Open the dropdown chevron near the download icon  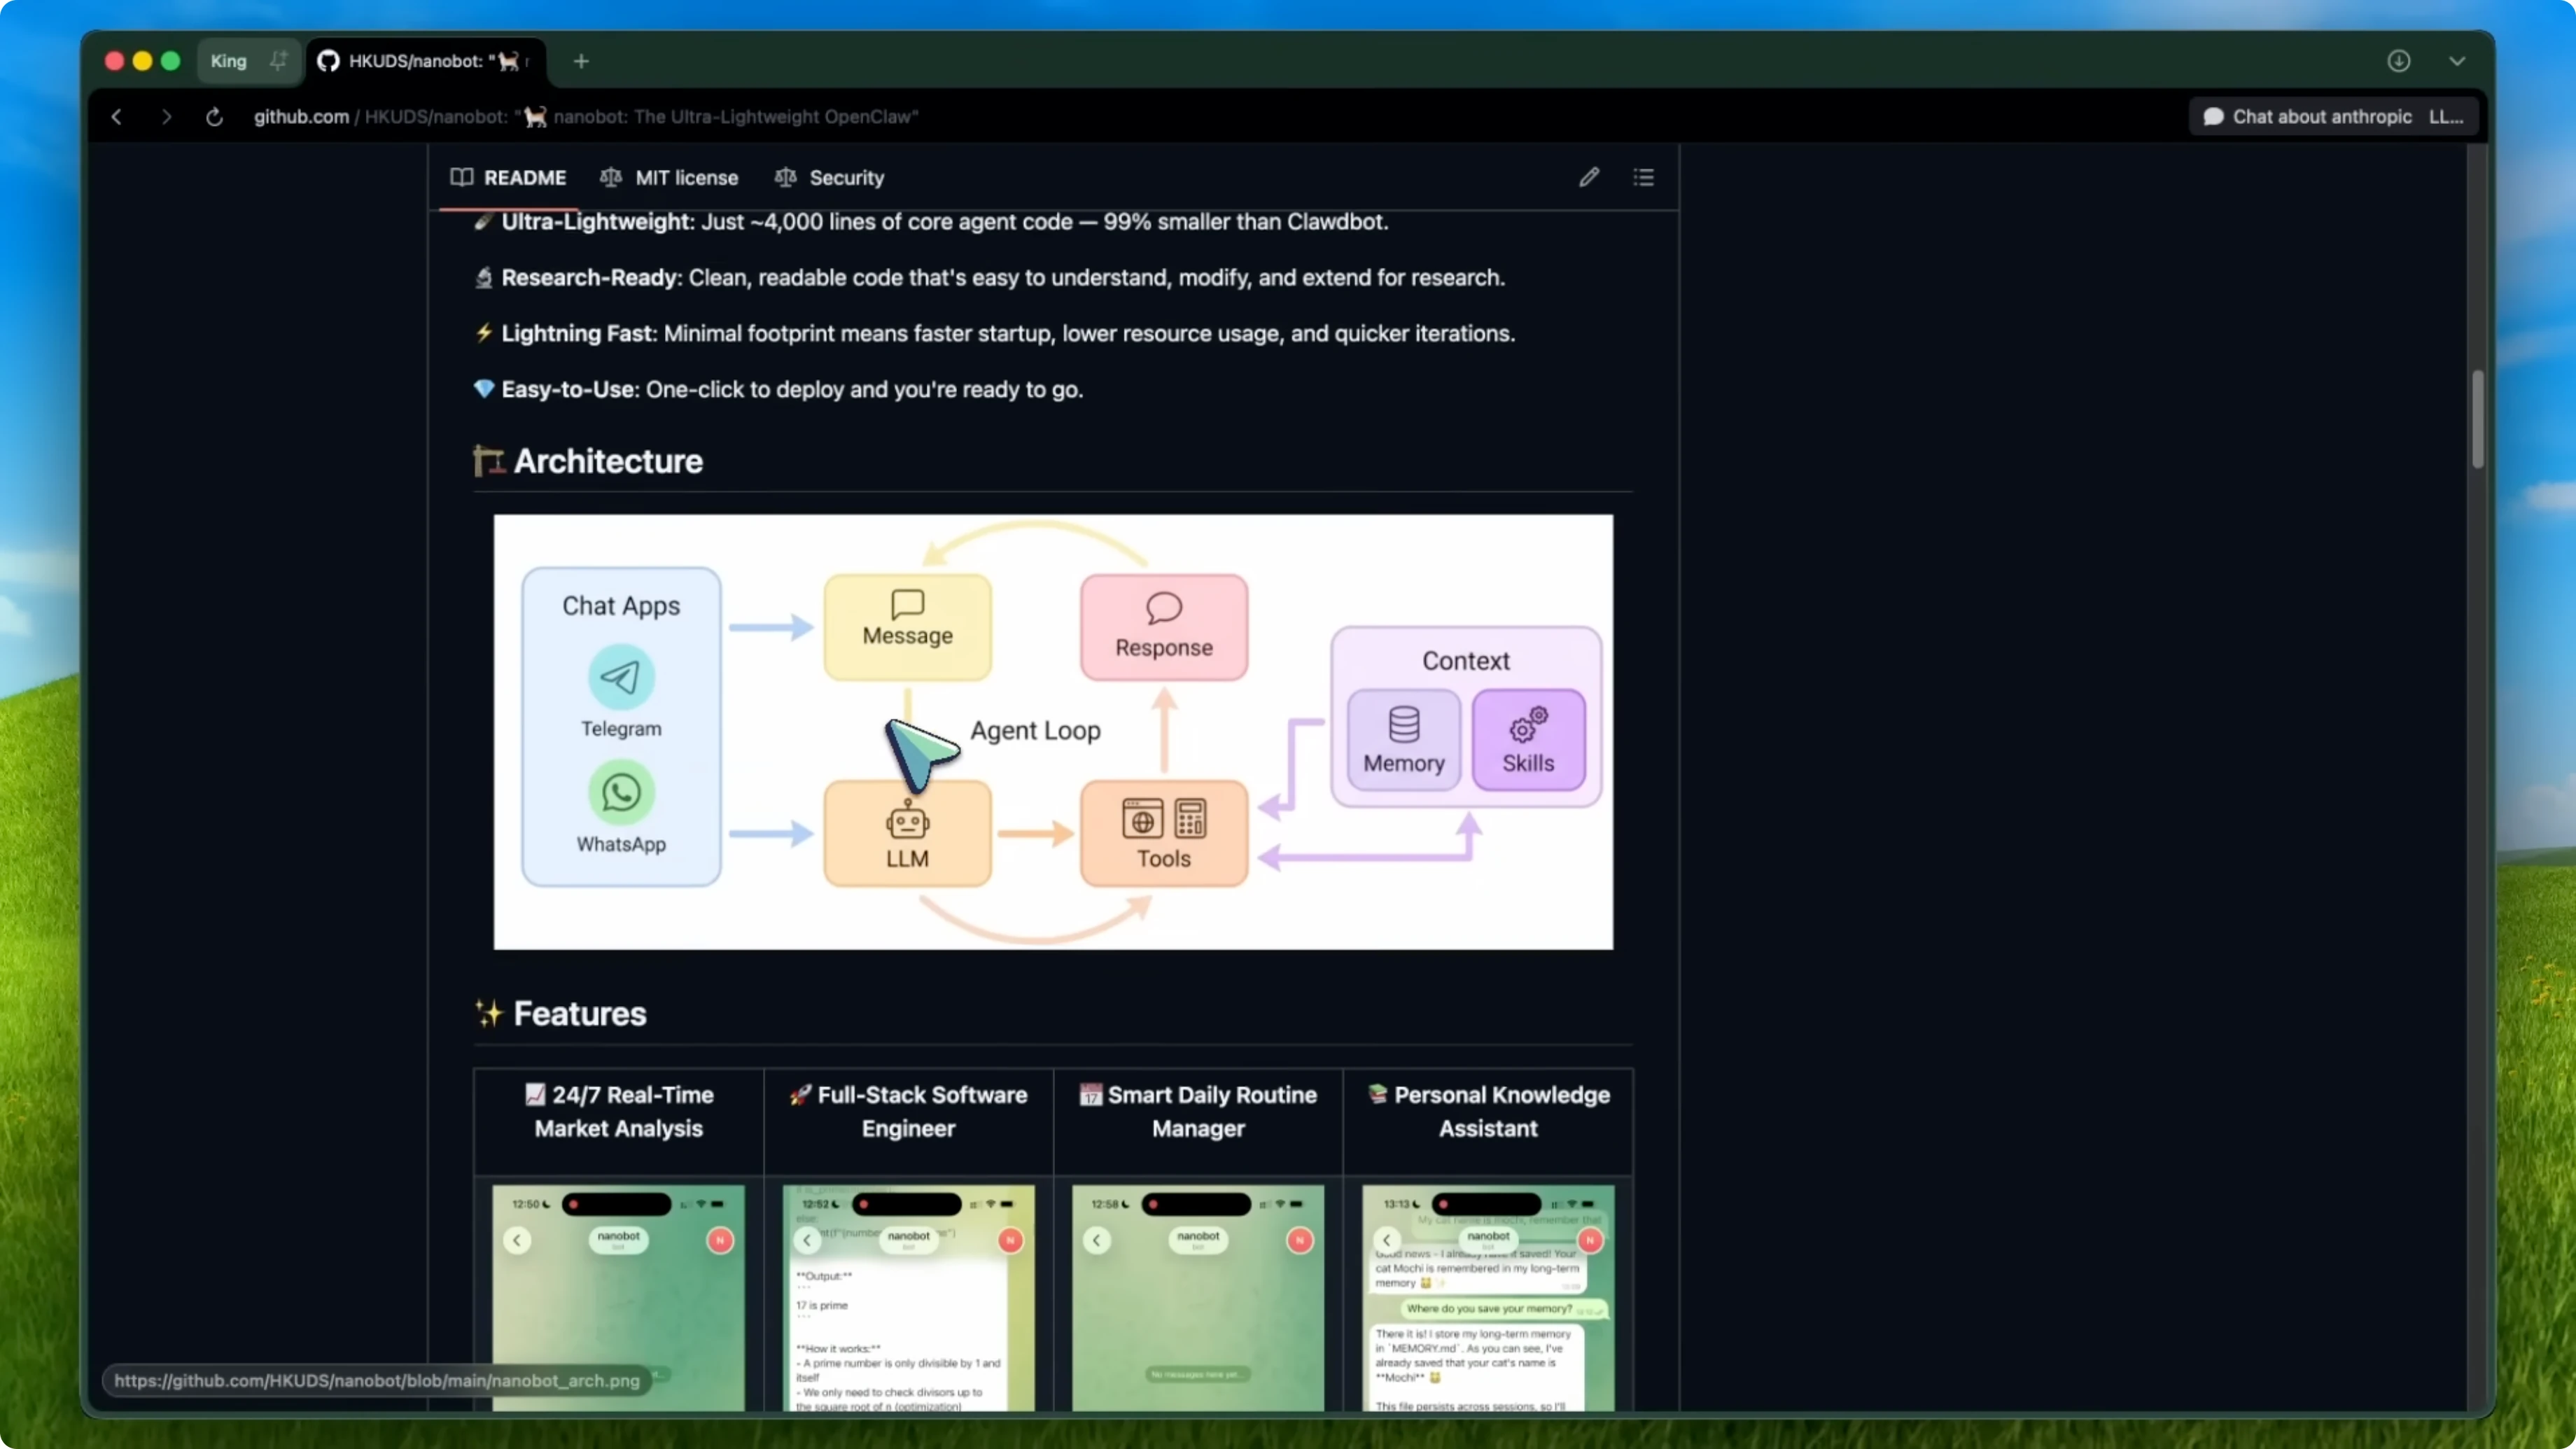coord(2458,61)
